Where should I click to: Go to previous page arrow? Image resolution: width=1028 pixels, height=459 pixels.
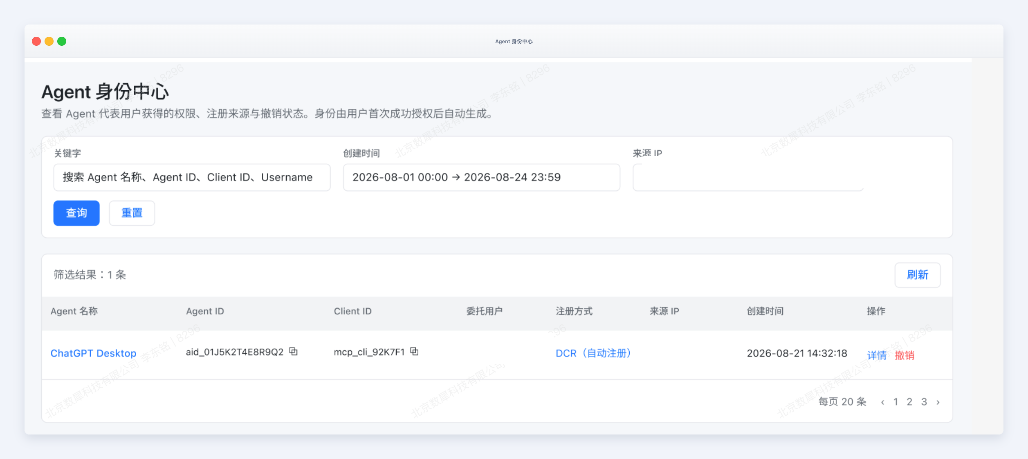click(x=883, y=402)
